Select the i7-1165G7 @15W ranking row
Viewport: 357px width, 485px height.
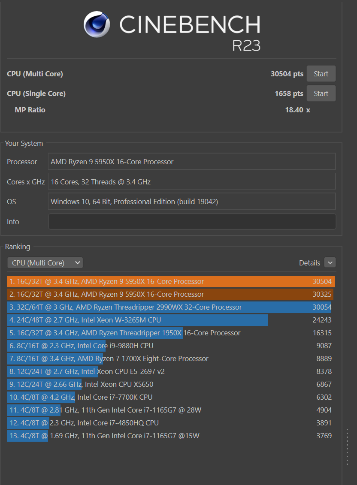[171, 436]
